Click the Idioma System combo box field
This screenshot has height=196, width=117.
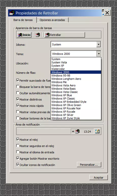pyautogui.click(x=76, y=44)
